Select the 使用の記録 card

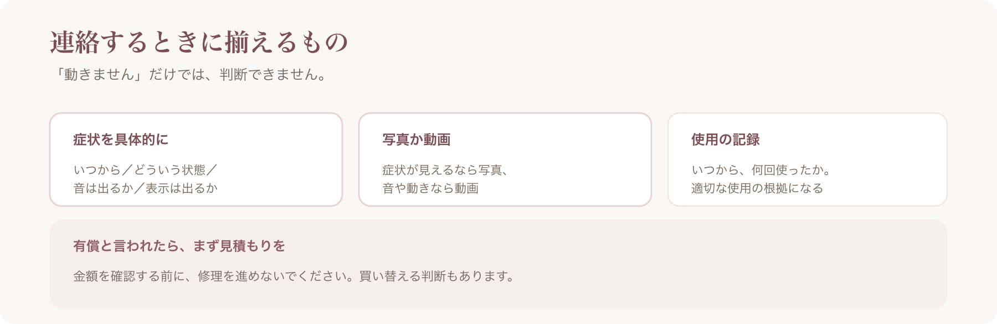click(x=808, y=160)
